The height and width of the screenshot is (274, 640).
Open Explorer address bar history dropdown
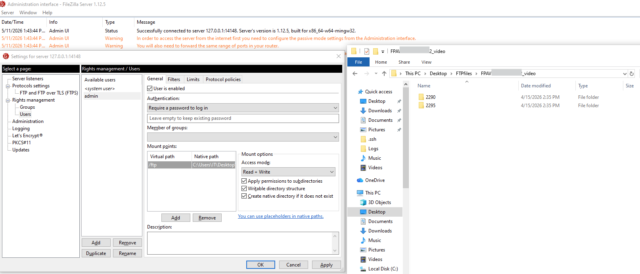tap(625, 74)
